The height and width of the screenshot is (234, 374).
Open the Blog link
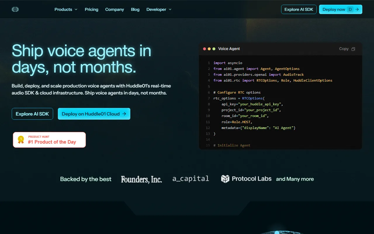[135, 9]
